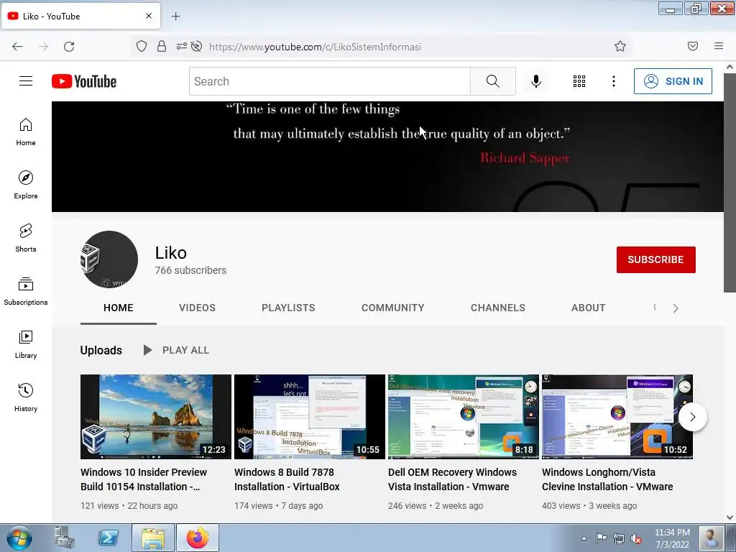Open Shorts in sidebar
The height and width of the screenshot is (552, 736).
coord(26,238)
